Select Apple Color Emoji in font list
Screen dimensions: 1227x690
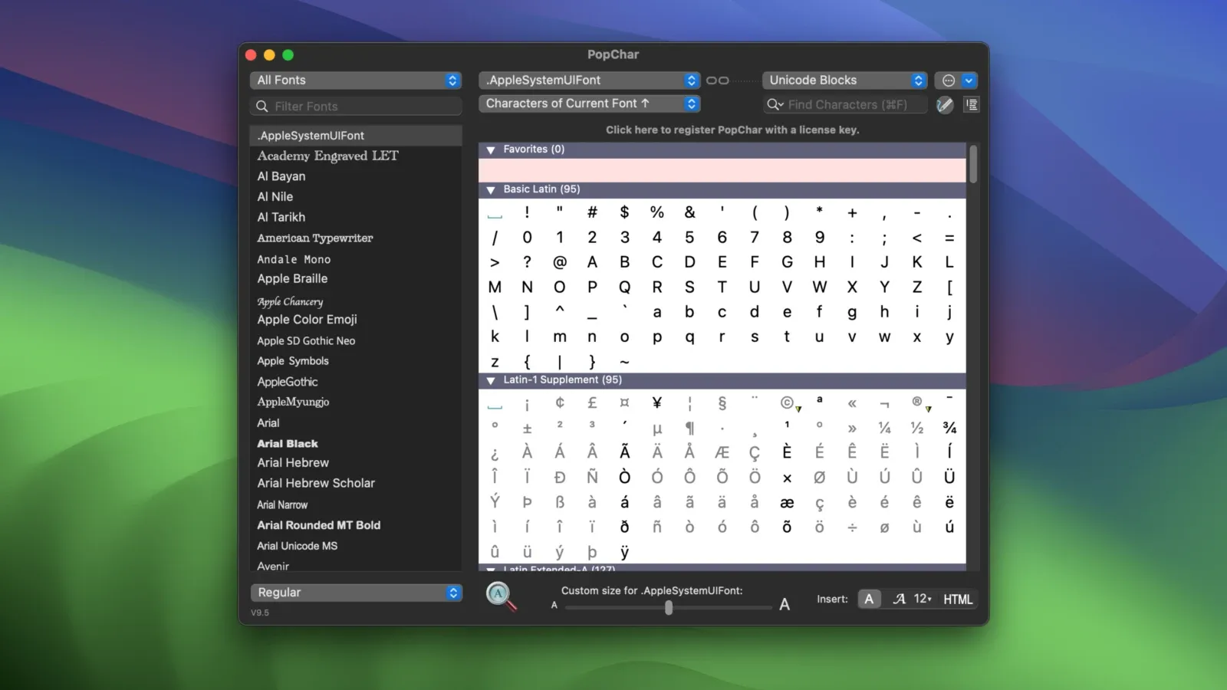[x=307, y=320]
